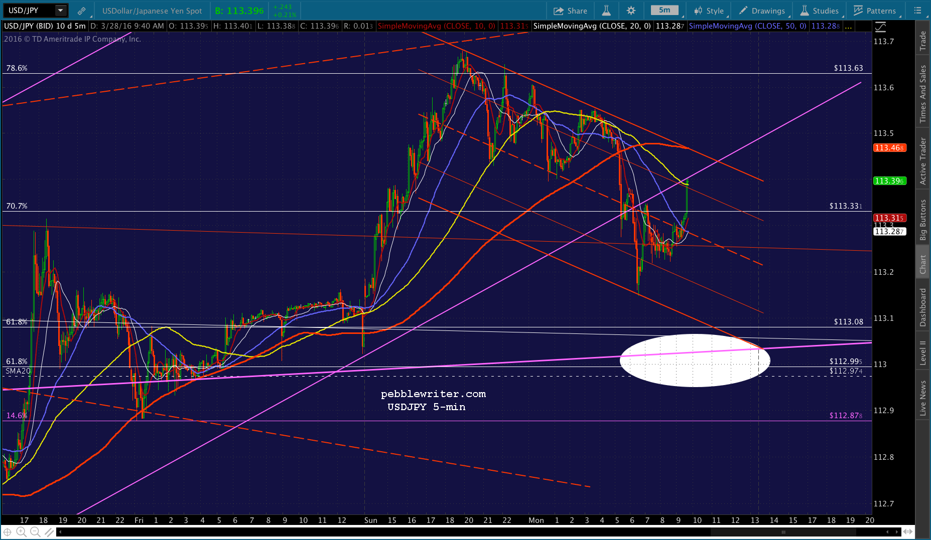Click the chart mode icon below the list menu

click(x=880, y=27)
